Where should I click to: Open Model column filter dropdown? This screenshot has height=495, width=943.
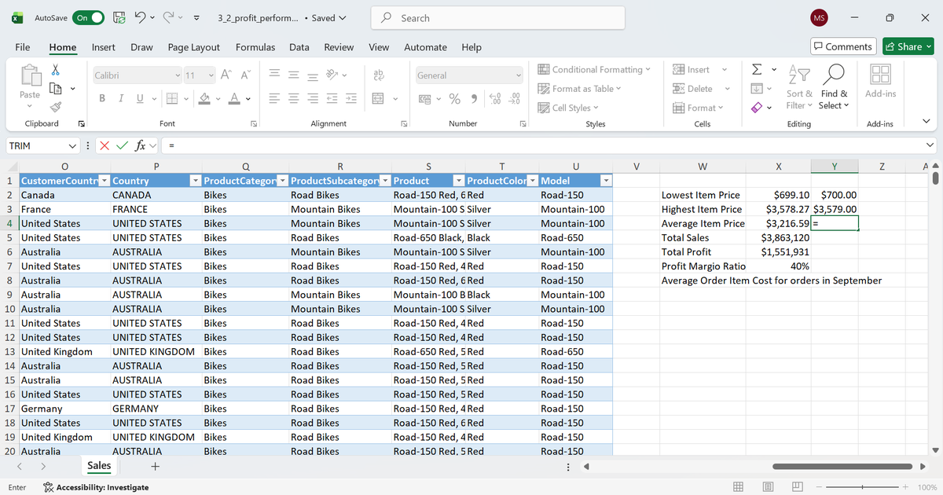tap(605, 181)
